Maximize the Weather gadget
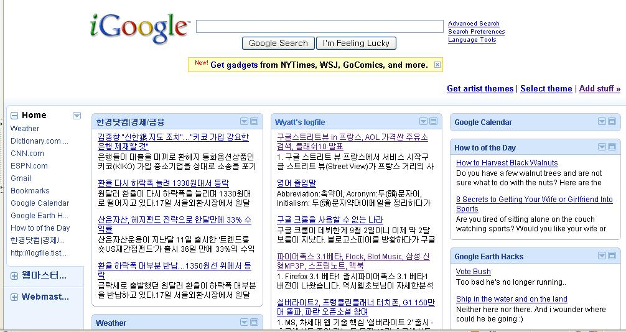 (x=254, y=322)
